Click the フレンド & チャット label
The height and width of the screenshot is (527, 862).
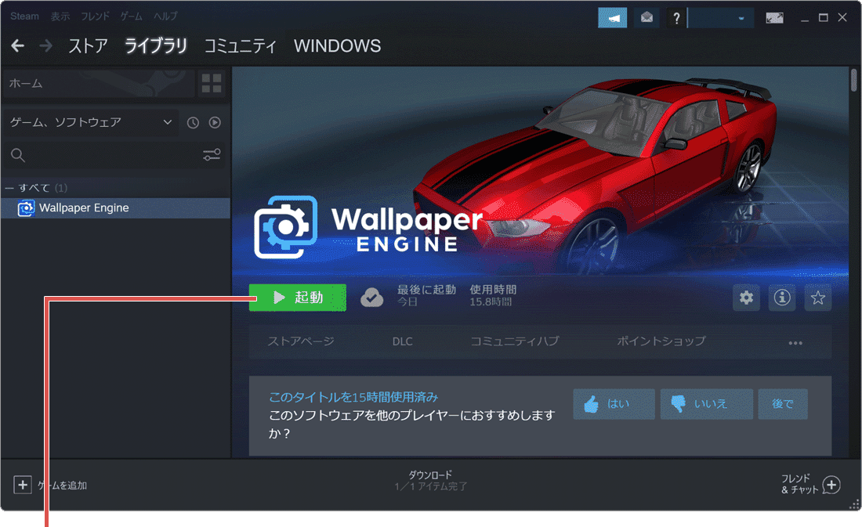pos(799,484)
